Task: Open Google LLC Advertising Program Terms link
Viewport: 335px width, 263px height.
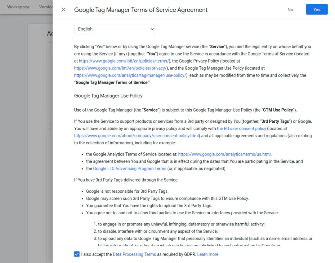Action: pos(129,169)
